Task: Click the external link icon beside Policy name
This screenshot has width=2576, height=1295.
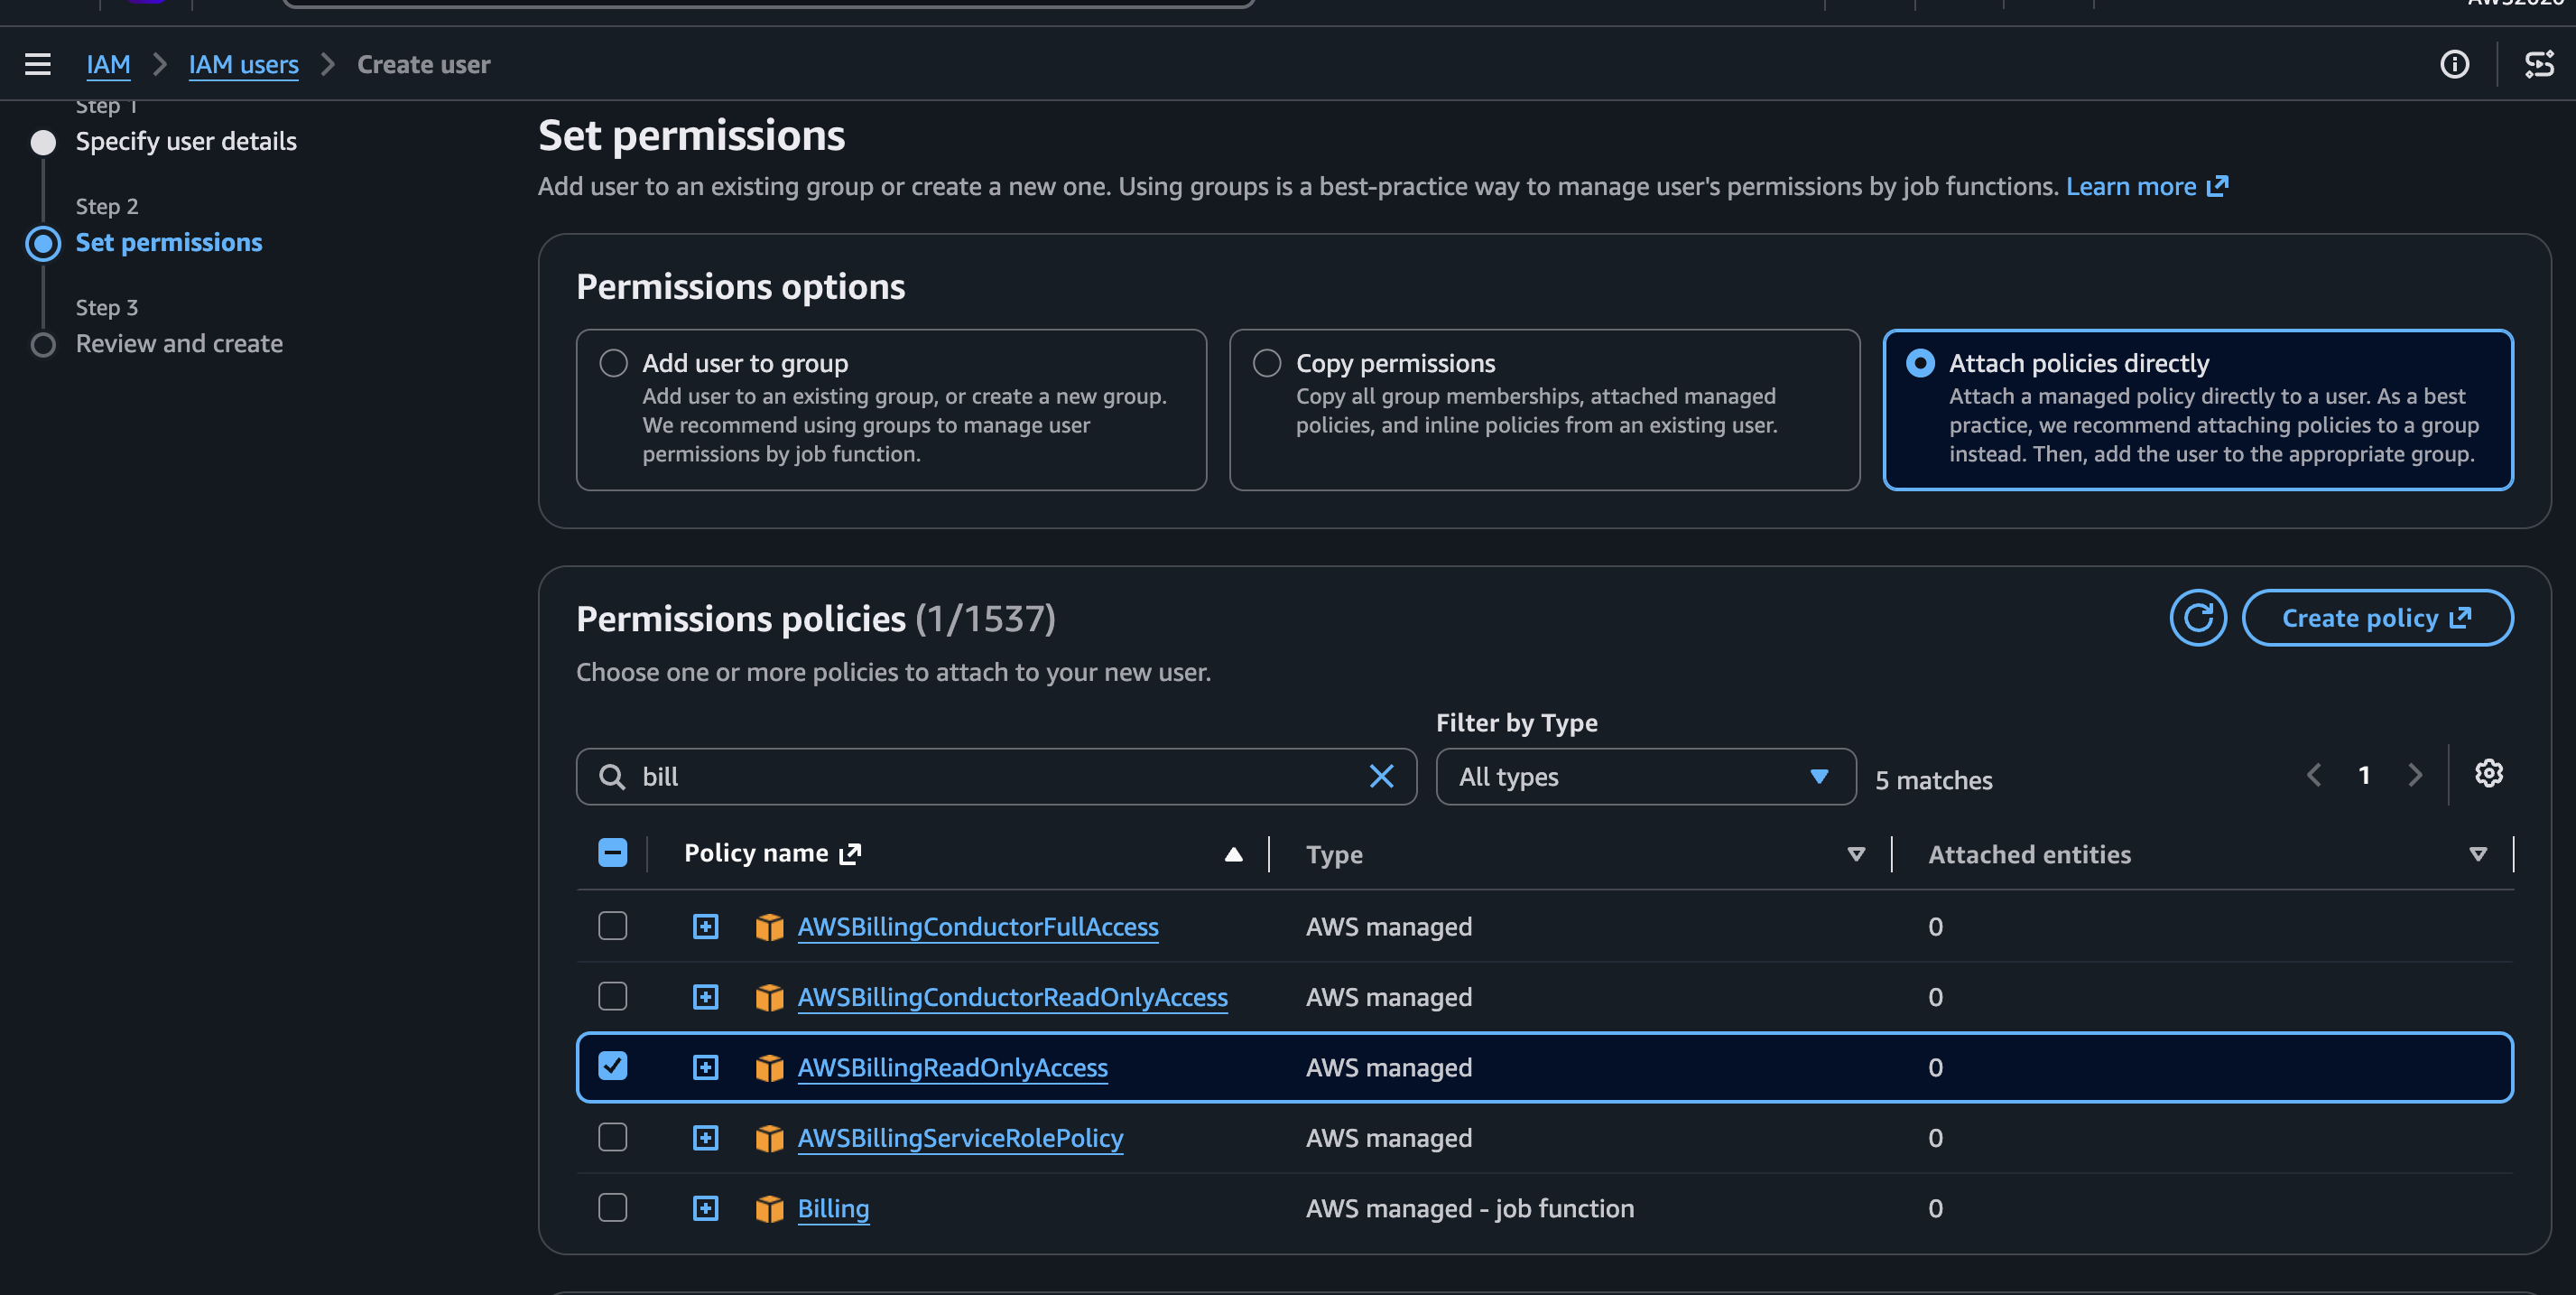Action: [x=849, y=852]
